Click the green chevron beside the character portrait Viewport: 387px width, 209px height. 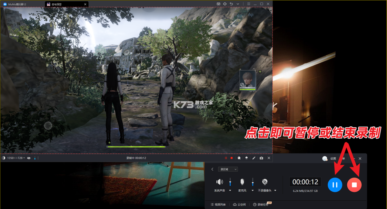click(260, 71)
